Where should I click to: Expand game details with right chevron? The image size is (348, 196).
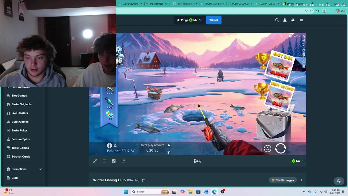click(x=301, y=180)
